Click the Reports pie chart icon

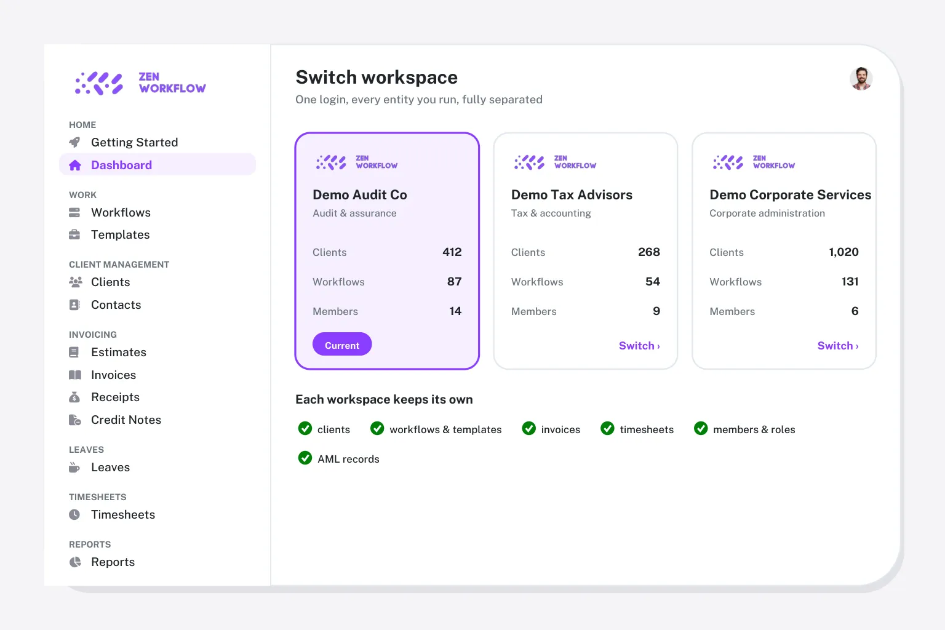(x=75, y=562)
